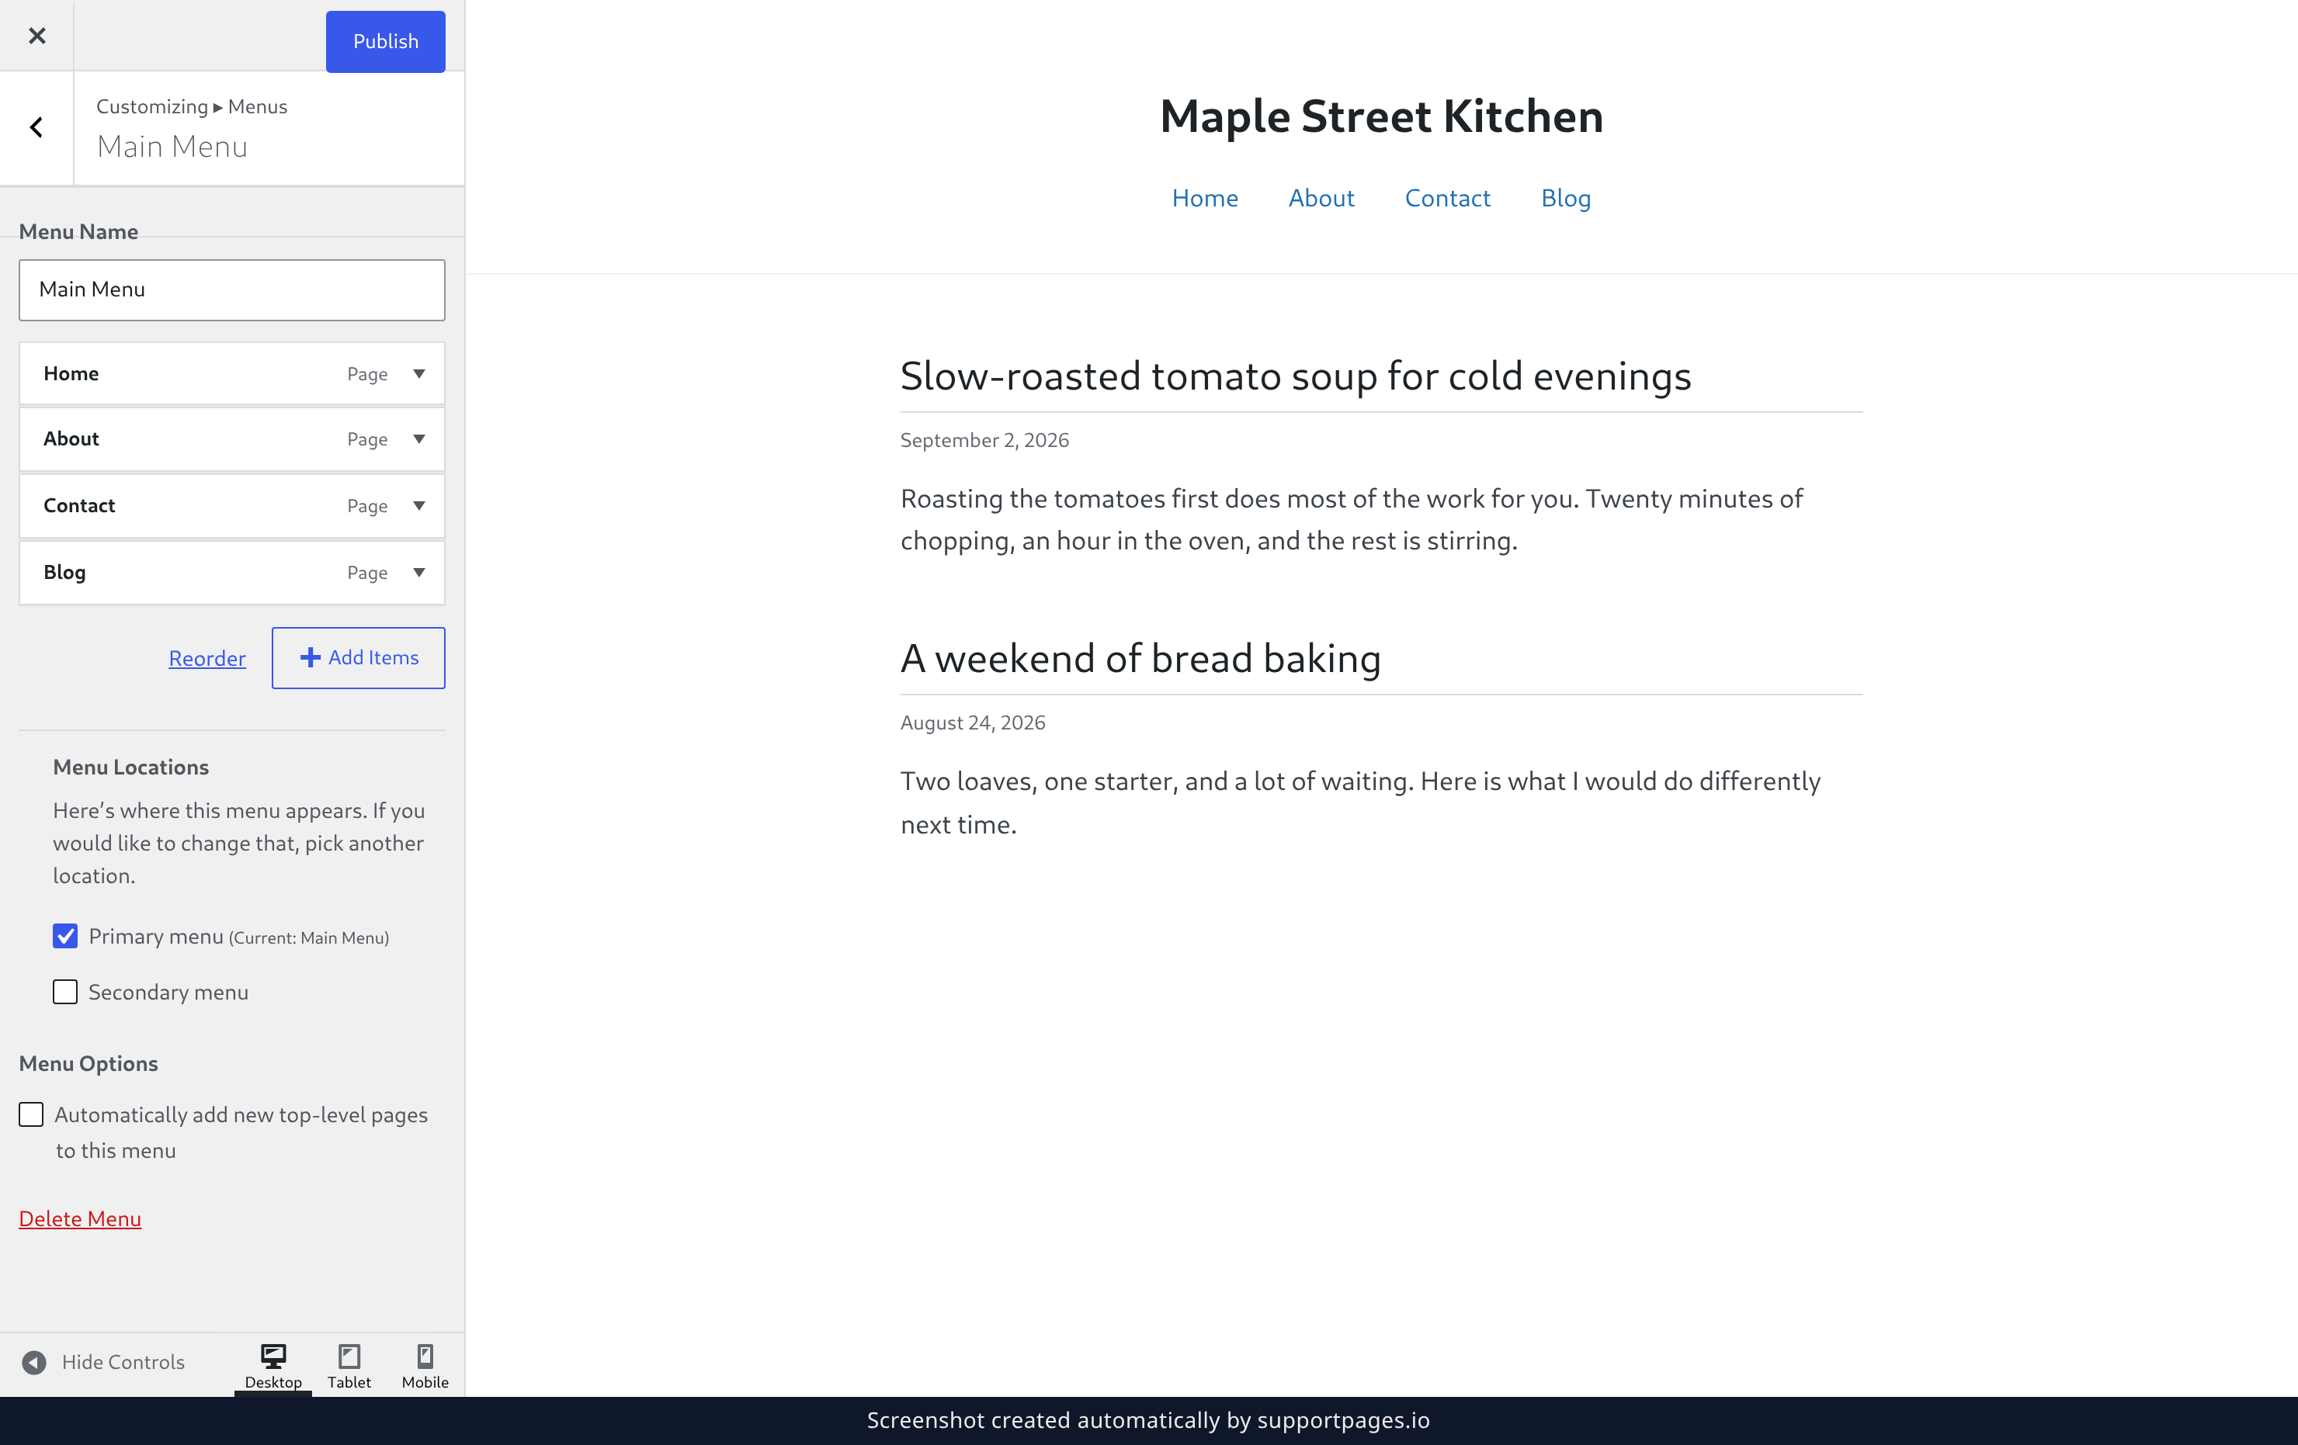Click the Maple Street Kitchen site title
This screenshot has height=1445, width=2298.
click(x=1381, y=116)
